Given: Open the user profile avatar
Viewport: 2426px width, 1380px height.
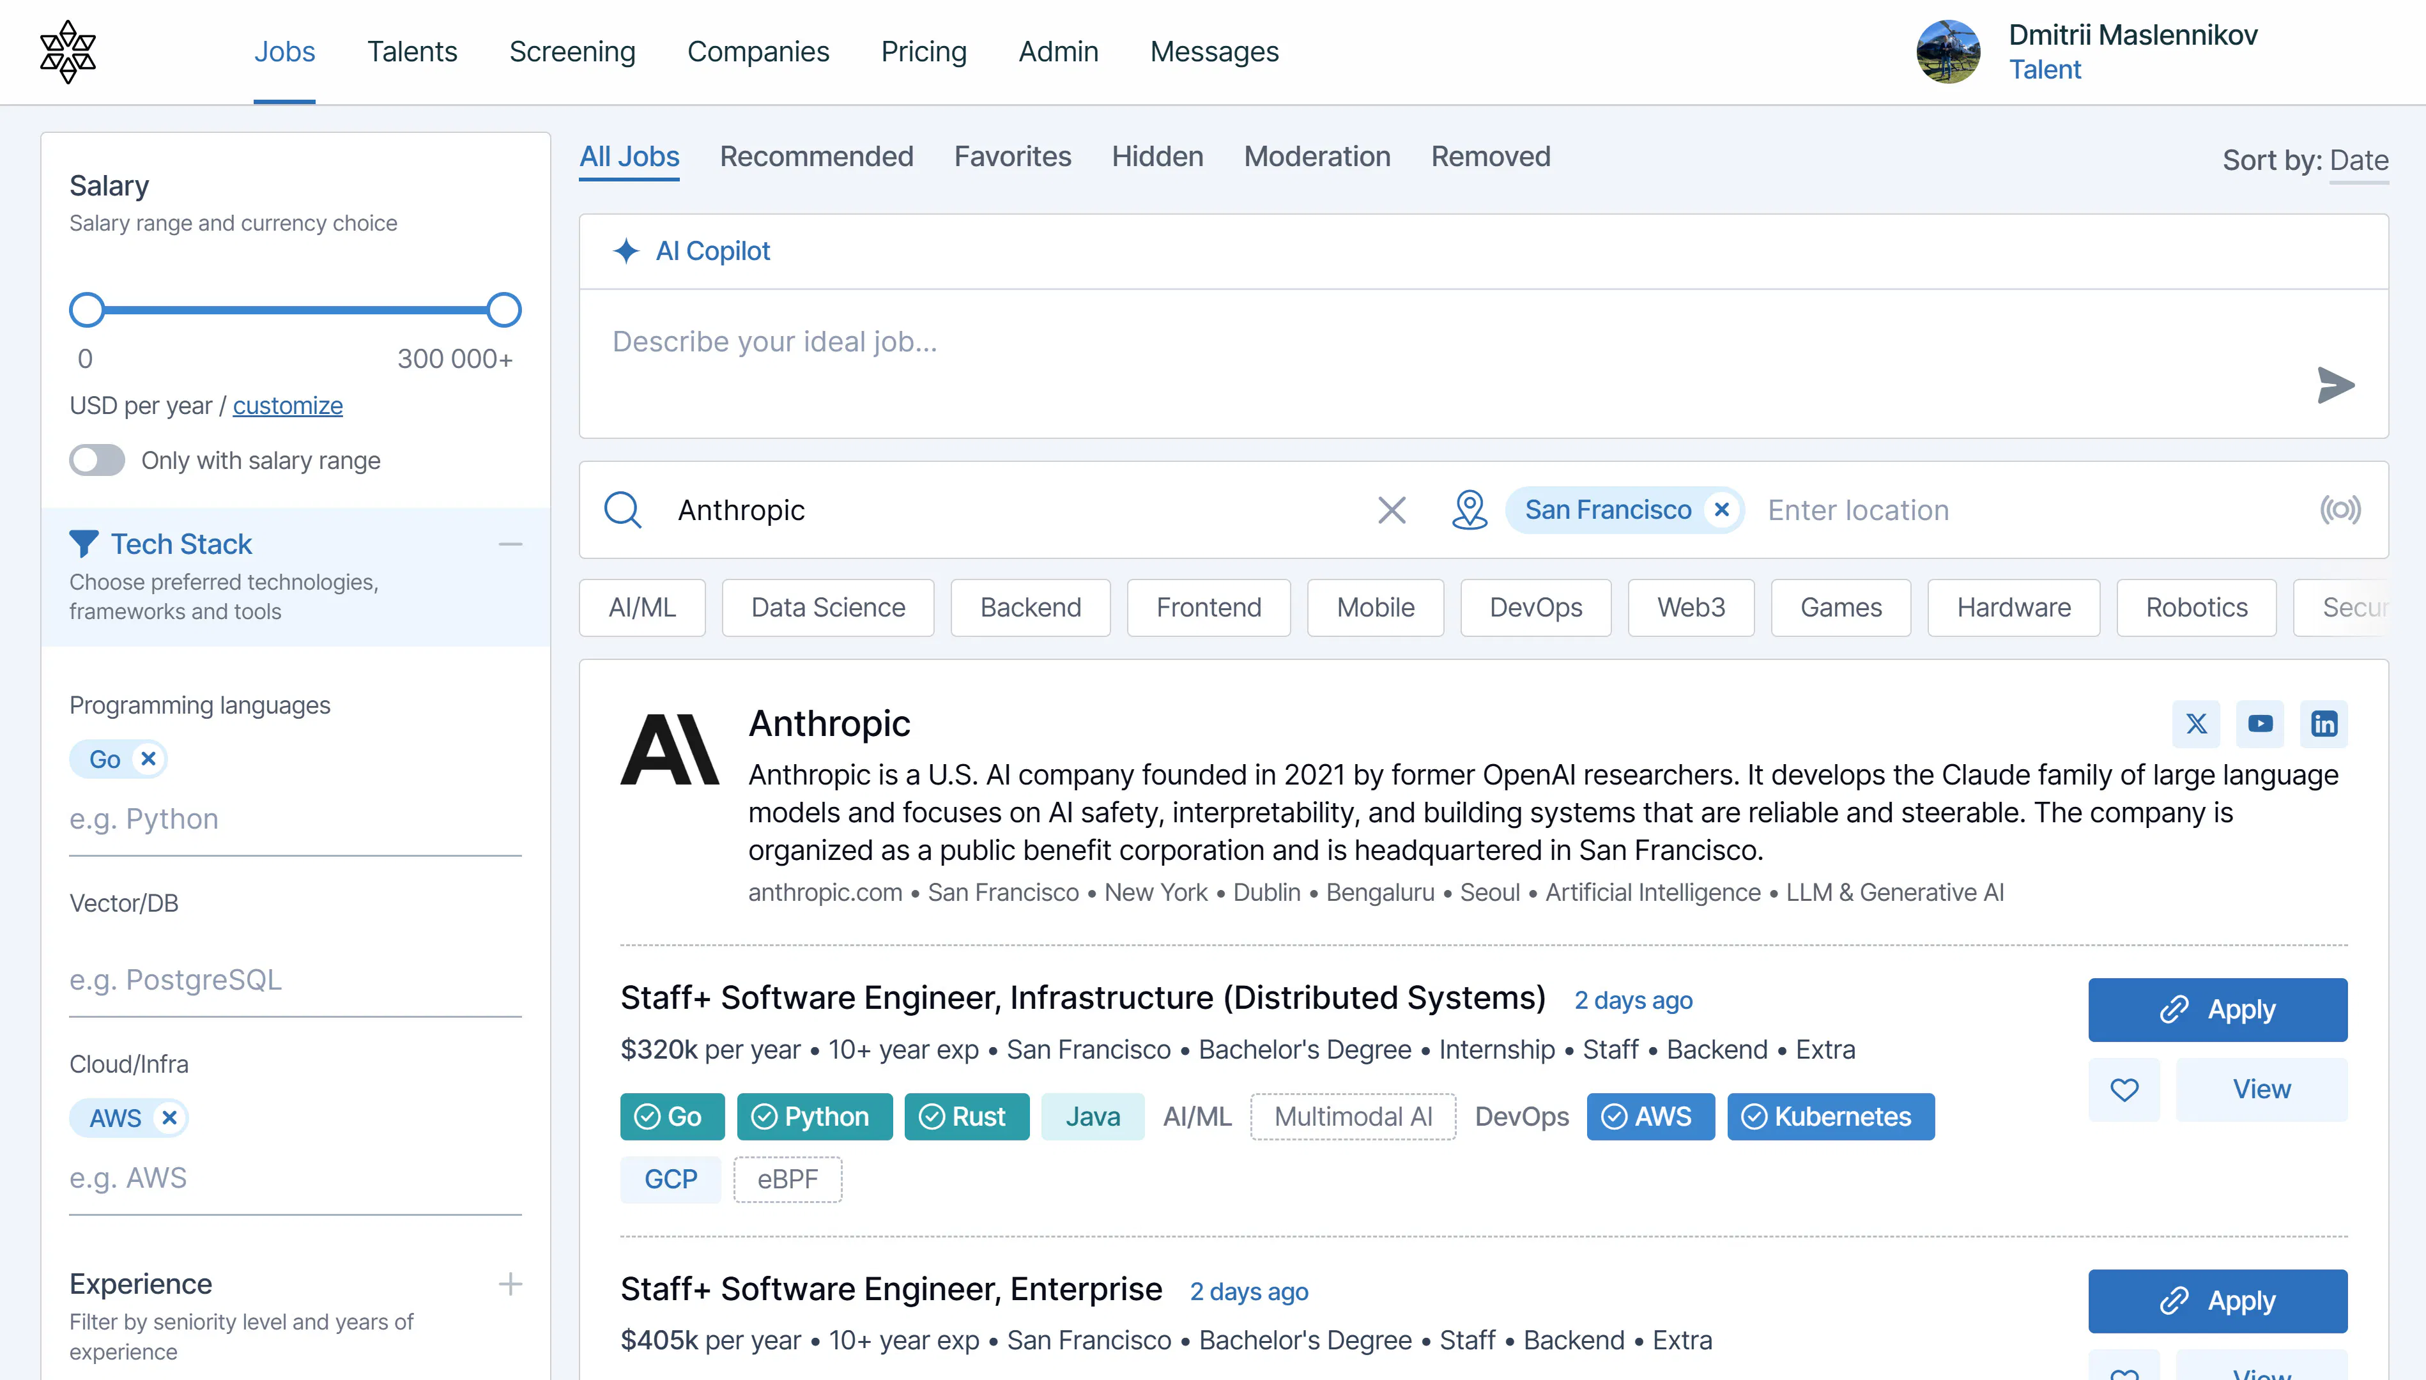Looking at the screenshot, I should coord(1947,52).
